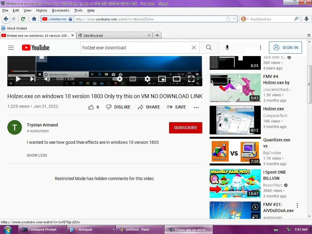Open FMV #4 Holzer.exe video thumbnail
312x234 pixels.
coord(235,88)
